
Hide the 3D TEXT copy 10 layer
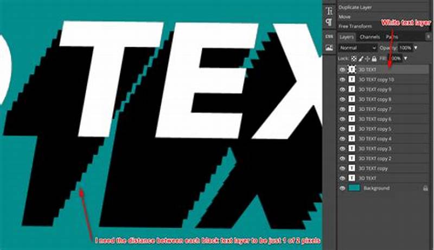tap(342, 79)
